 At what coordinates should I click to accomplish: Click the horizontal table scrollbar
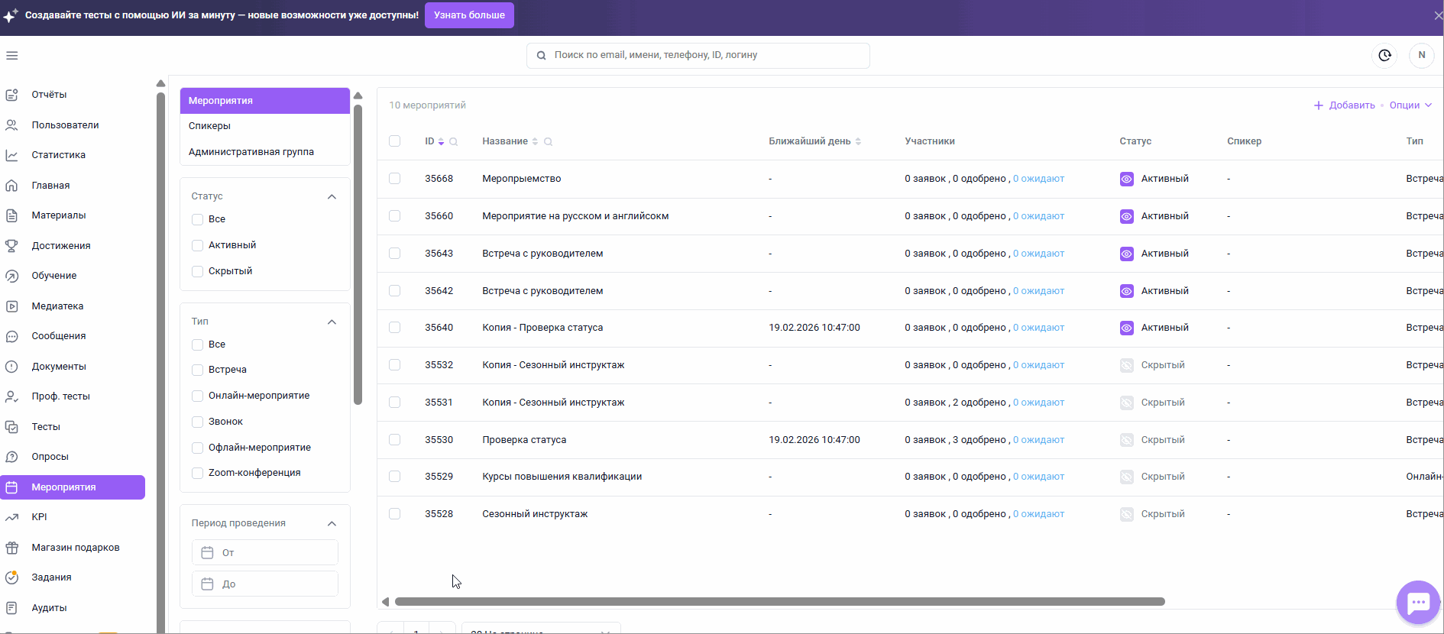pos(779,602)
